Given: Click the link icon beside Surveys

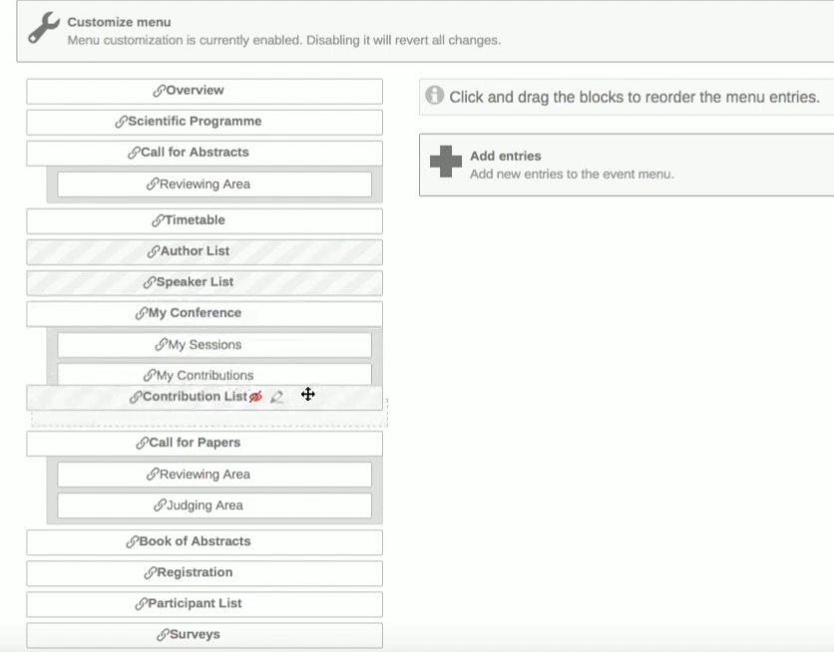Looking at the screenshot, I should click(x=163, y=635).
